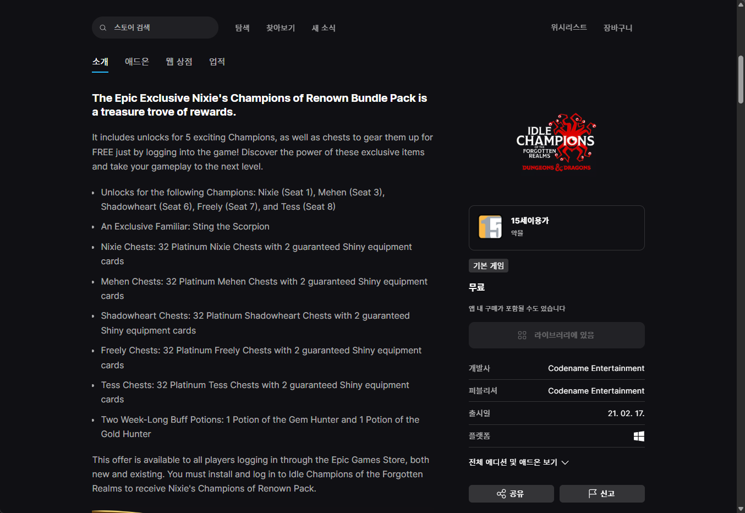Screen dimensions: 745x513
Task: Click the 플랫폼 label
Action: [479, 436]
